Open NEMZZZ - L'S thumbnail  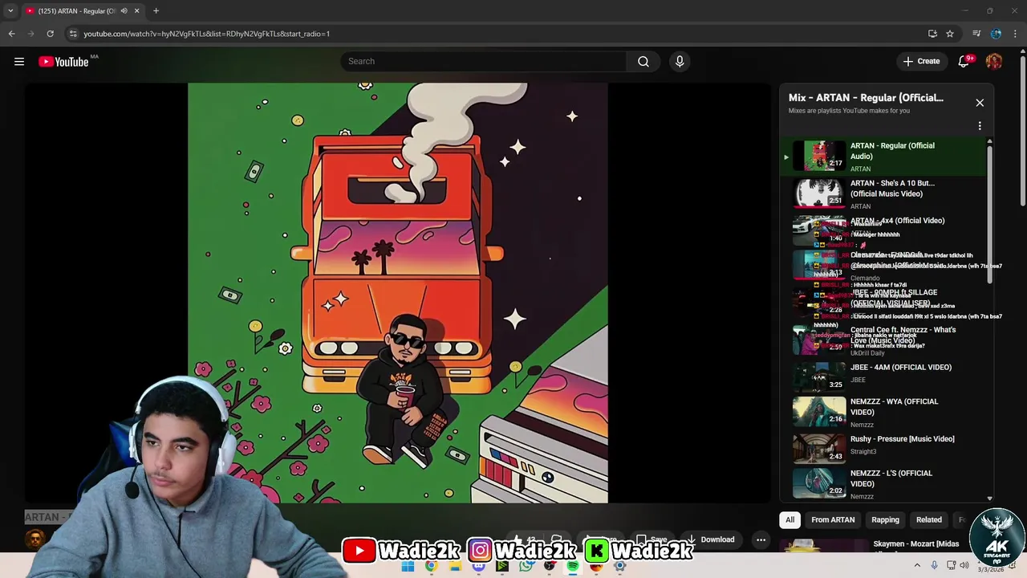(x=819, y=484)
